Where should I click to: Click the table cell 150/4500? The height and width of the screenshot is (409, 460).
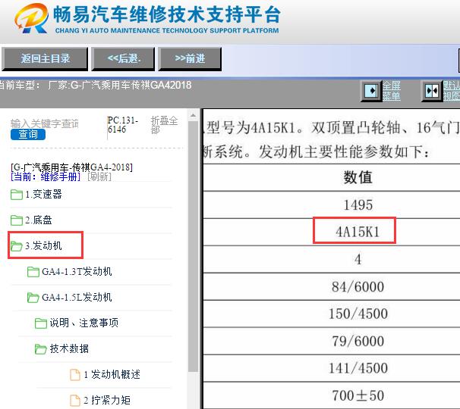point(358,314)
